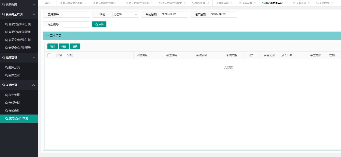The width and height of the screenshot is (341, 157).
Task: Click the search icon beside 题库分类 in sidebar
Action: click(x=6, y=67)
